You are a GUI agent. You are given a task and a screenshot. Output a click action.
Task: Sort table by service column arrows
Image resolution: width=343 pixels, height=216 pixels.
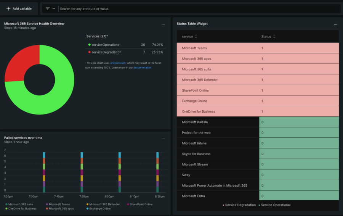click(x=196, y=36)
